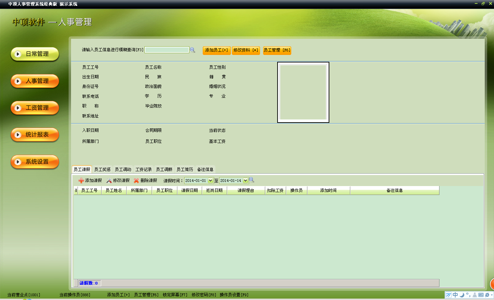This screenshot has width=494, height=300.
Task: Open the leave end date dropdown 2014-01-14
Action: 245,181
